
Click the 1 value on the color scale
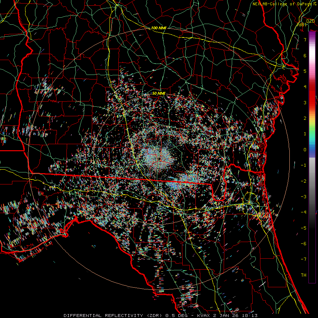(305, 134)
